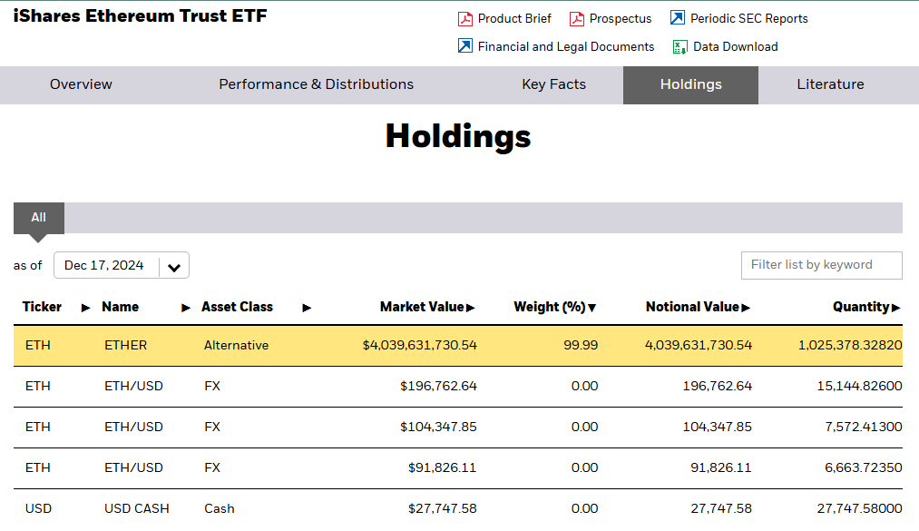This screenshot has height=531, width=919.
Task: Sort by the Market Value column arrow
Action: 470,308
